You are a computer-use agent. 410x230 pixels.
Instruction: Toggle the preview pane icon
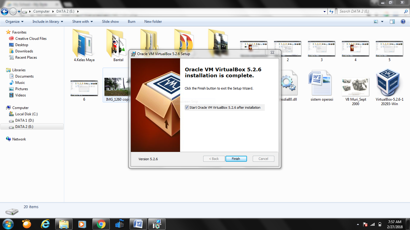[392, 22]
